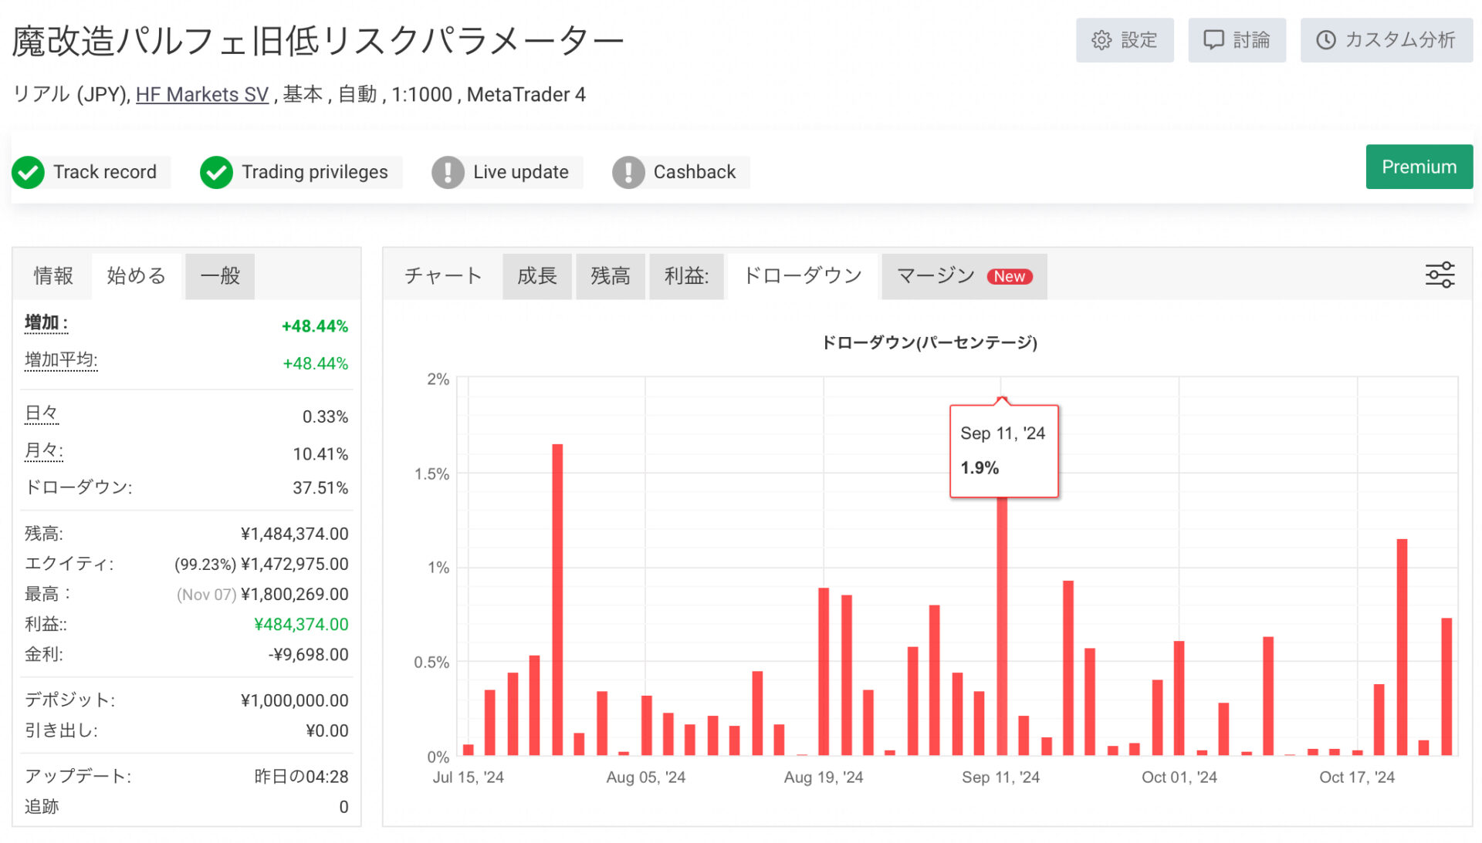Click the Sep 11, '24 tooltip box

pyautogui.click(x=1003, y=451)
